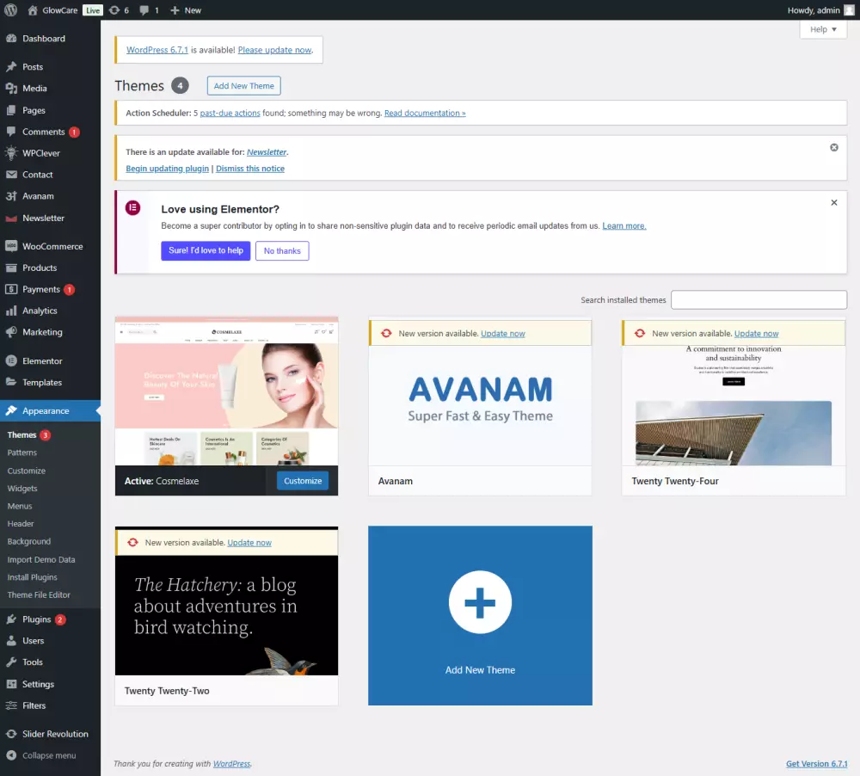The width and height of the screenshot is (860, 776).
Task: Click the Media icon in sidebar
Action: [x=11, y=89]
